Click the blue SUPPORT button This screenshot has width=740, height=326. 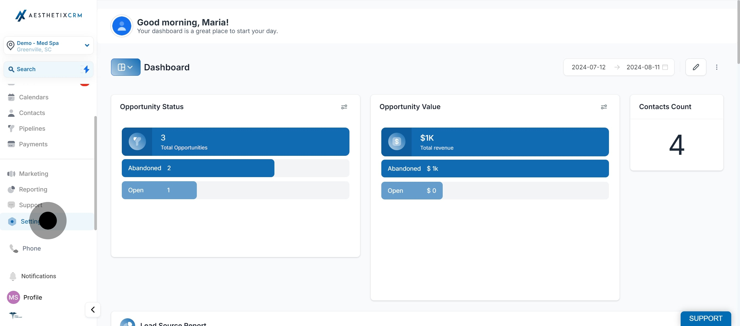click(x=705, y=318)
